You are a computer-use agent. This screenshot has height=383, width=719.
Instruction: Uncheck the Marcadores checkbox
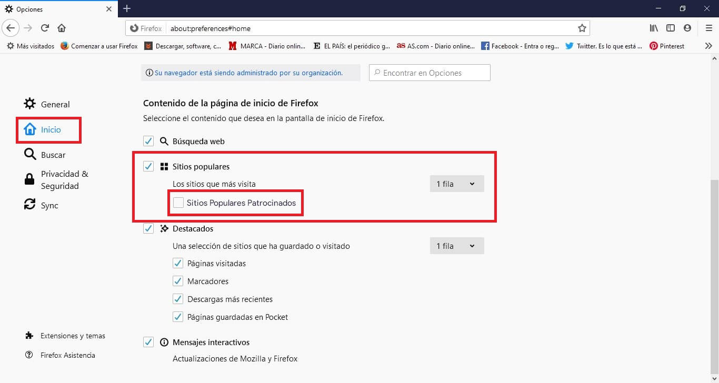click(x=178, y=281)
